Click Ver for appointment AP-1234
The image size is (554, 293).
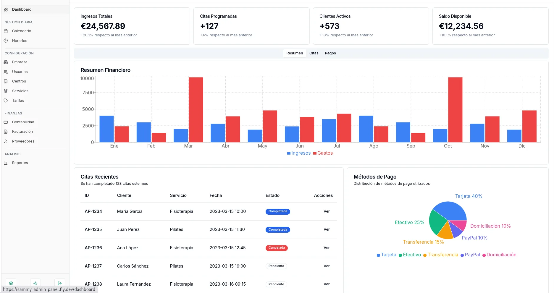326,211
